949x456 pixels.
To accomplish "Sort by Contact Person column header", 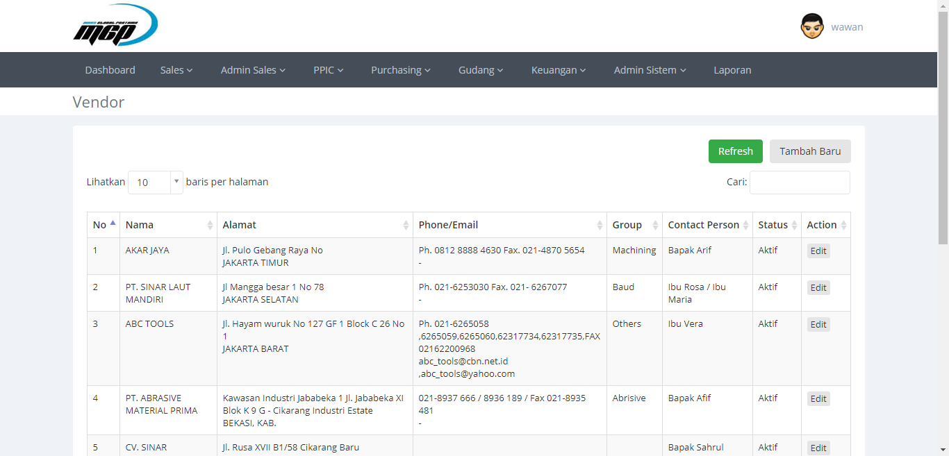I will [x=707, y=225].
